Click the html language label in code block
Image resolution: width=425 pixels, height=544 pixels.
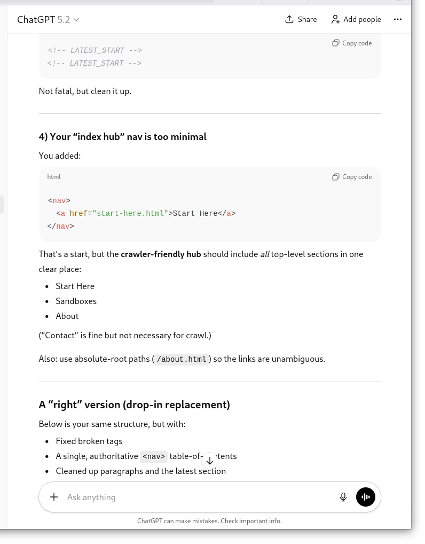point(54,177)
